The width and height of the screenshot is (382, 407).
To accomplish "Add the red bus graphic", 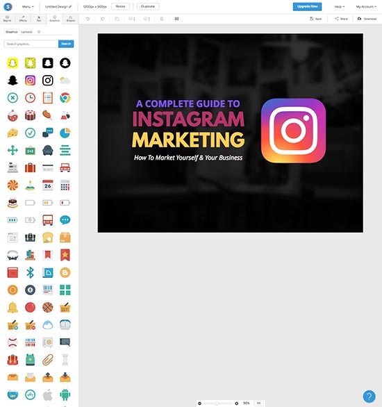I will coord(48,220).
